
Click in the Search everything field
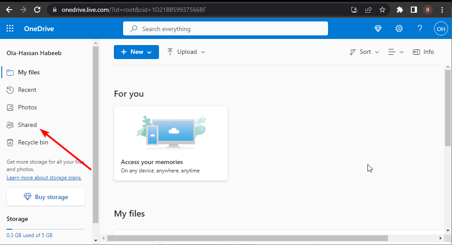[226, 28]
